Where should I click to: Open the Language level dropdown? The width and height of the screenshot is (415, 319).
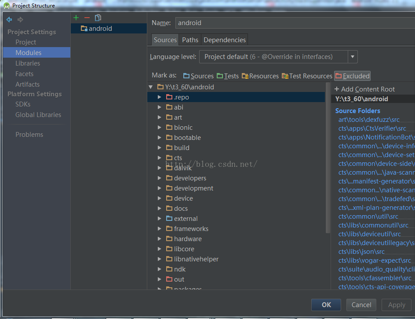(x=352, y=57)
